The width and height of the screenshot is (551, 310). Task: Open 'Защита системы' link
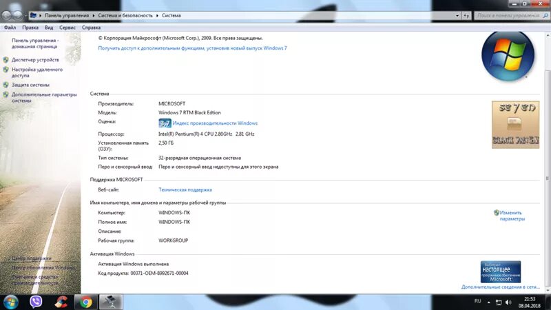click(x=30, y=85)
